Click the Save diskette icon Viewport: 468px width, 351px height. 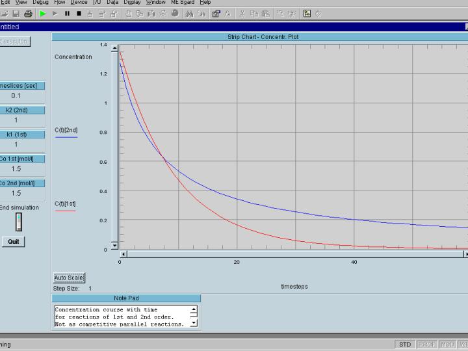click(16, 13)
